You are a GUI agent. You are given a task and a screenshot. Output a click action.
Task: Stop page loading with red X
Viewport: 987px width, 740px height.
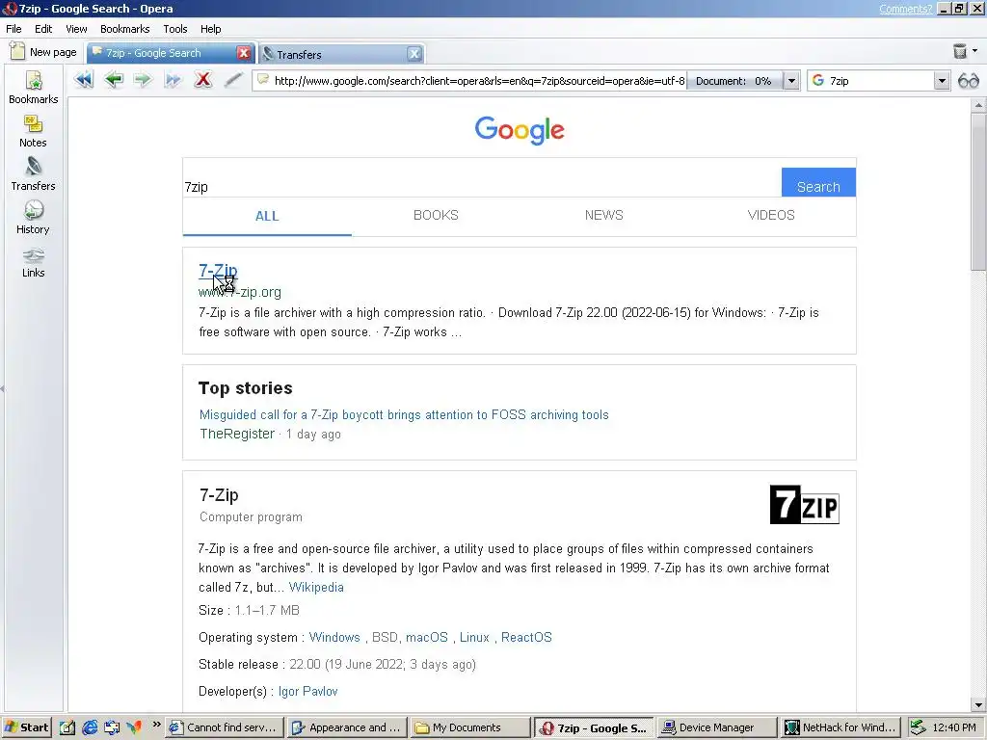pyautogui.click(x=202, y=80)
